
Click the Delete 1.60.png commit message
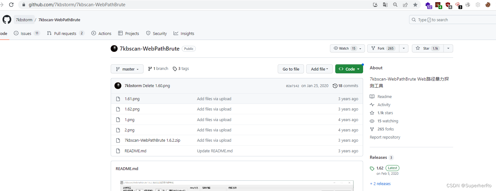point(156,86)
